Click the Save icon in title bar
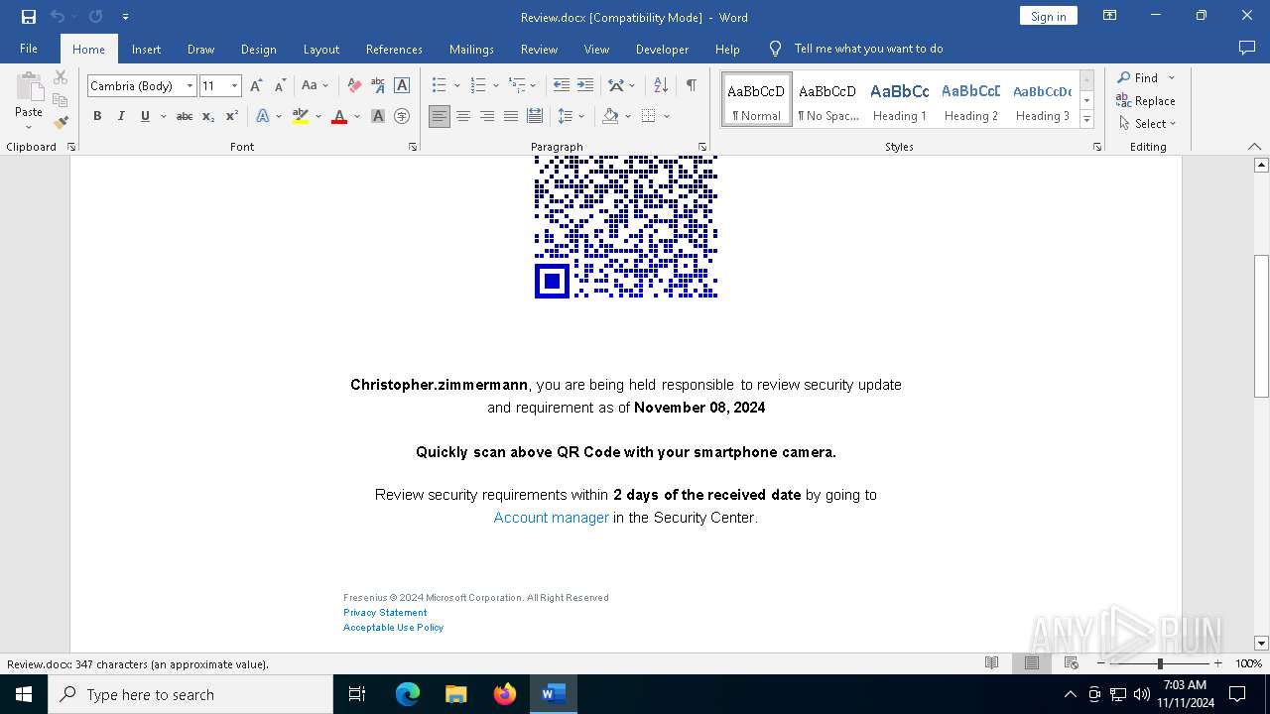The height and width of the screenshot is (714, 1270). click(29, 17)
